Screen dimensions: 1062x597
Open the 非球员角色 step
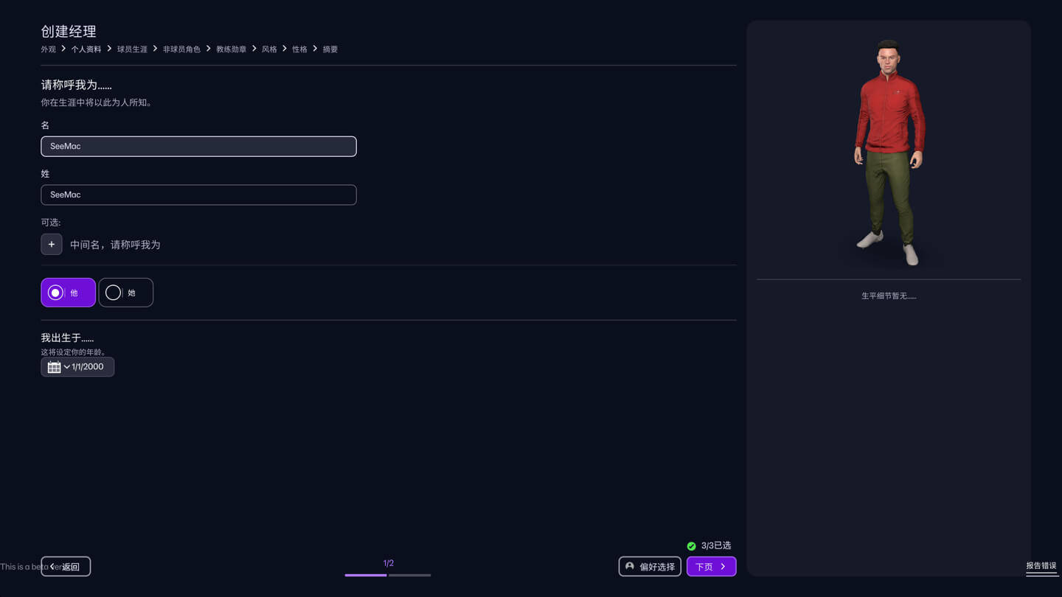pos(181,49)
